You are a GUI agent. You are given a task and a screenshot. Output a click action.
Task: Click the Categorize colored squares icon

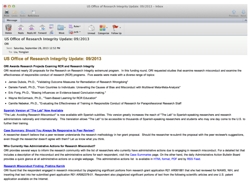(102, 28)
